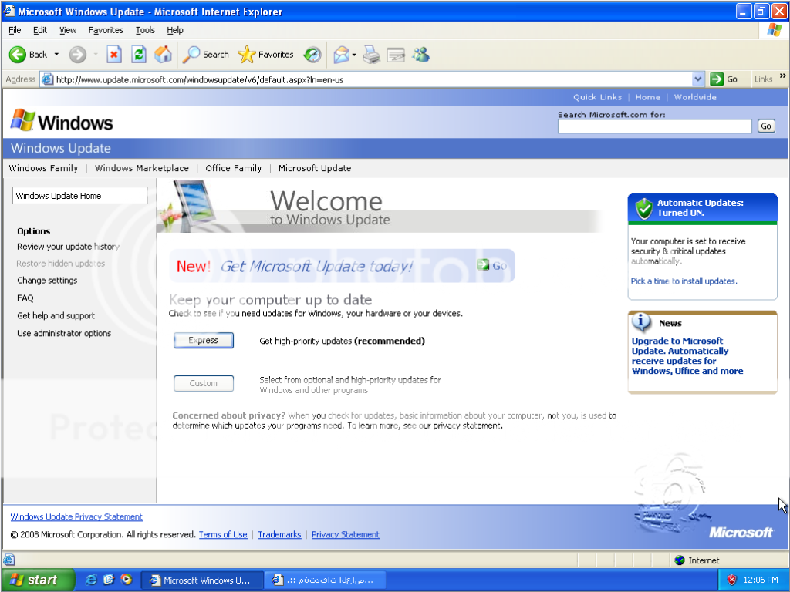Click the 12:06 PM taskbar clock

click(761, 580)
